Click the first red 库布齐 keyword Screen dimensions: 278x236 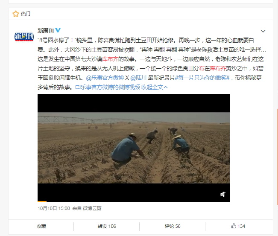[110, 59]
